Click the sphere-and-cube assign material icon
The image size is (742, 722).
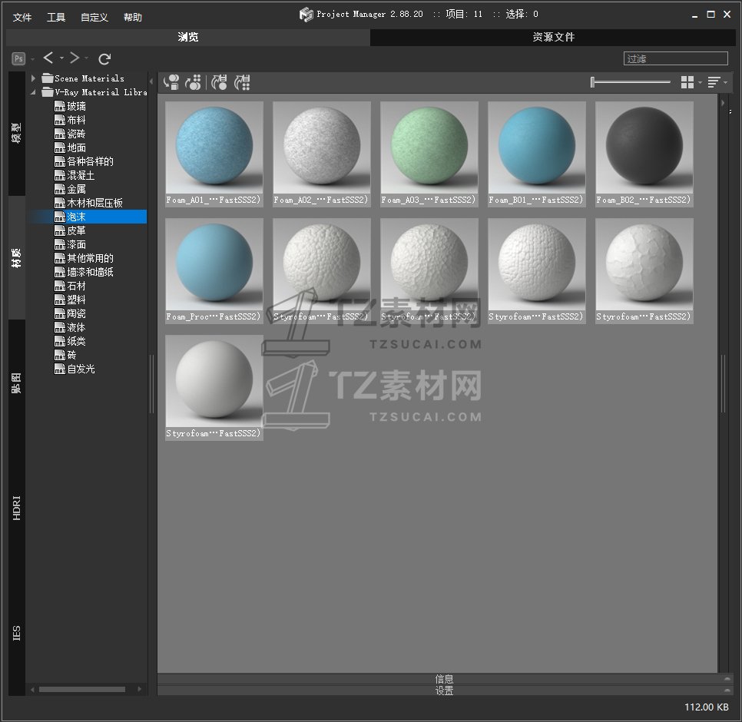pyautogui.click(x=171, y=82)
